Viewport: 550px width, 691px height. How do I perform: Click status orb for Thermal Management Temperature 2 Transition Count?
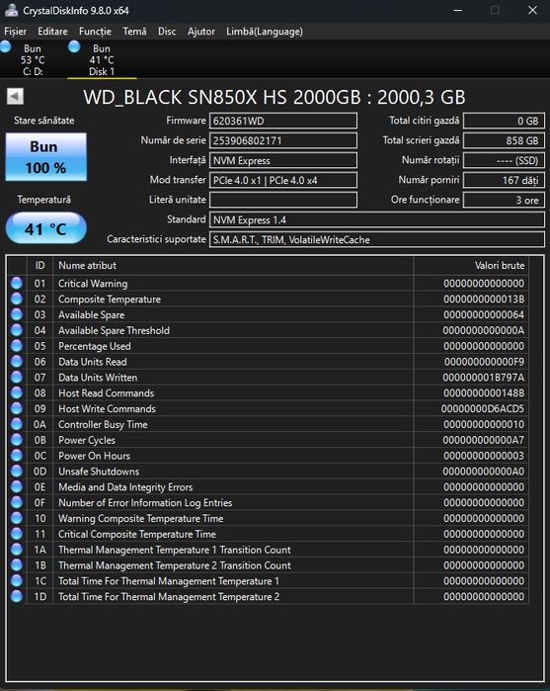(x=17, y=565)
